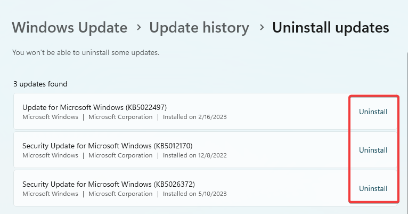
Task: Click 'Installed on 2/16/2023' date text
Action: tap(195, 117)
